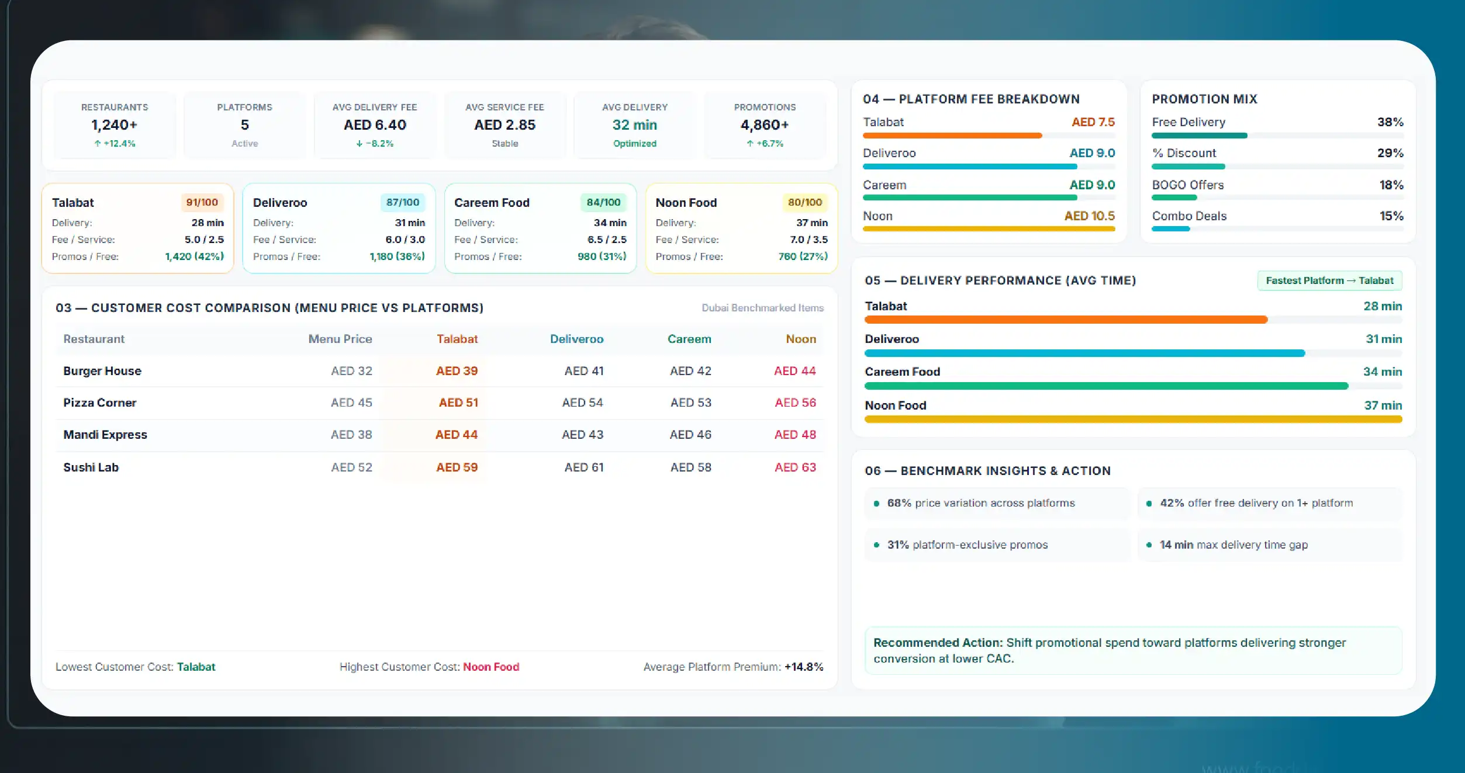Click the 68% price variation insight
The height and width of the screenshot is (773, 1465).
997,503
